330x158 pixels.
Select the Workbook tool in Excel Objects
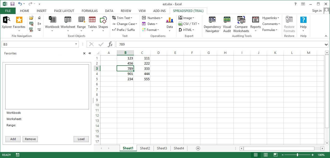52,23
